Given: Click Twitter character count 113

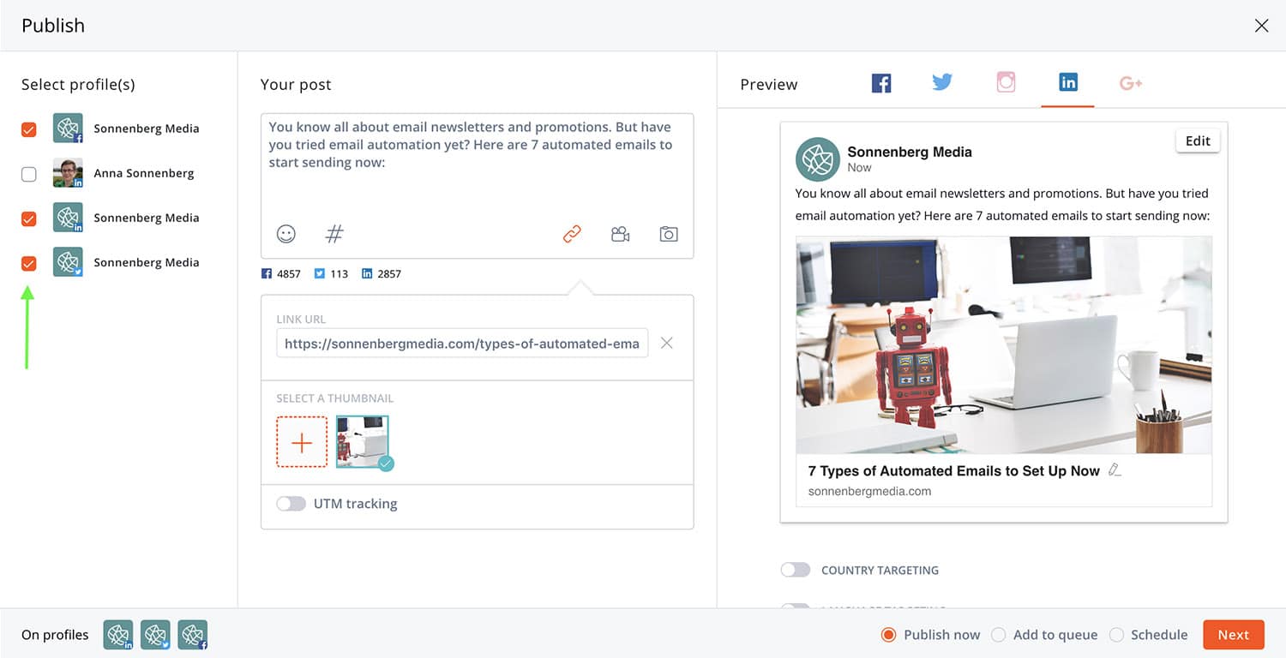Looking at the screenshot, I should [x=331, y=274].
